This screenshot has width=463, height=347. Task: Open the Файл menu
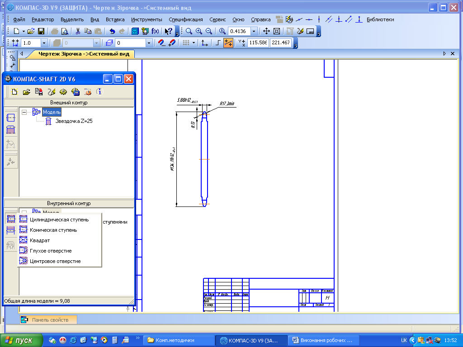point(19,19)
